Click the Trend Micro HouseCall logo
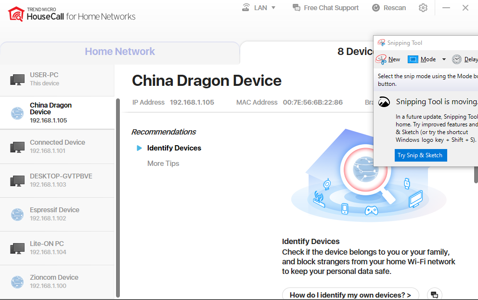478x300 pixels. [72, 14]
